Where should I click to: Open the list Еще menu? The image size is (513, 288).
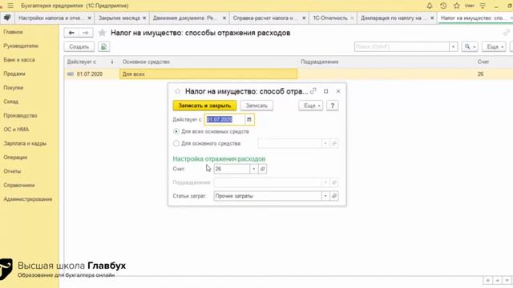(494, 46)
